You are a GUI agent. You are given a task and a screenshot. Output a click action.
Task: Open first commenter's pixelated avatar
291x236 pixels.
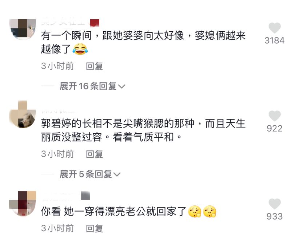pos(23,29)
